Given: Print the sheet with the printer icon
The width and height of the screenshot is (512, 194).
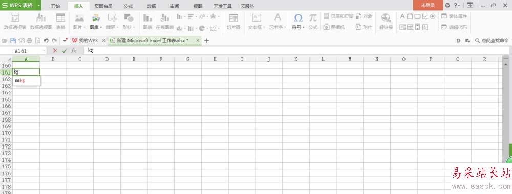Looking at the screenshot, I should pos(29,41).
